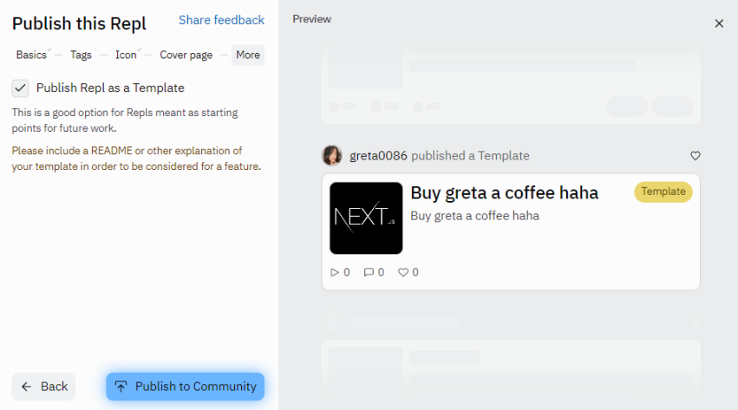Click the comment bubble icon on card
738x410 pixels.
click(x=369, y=272)
